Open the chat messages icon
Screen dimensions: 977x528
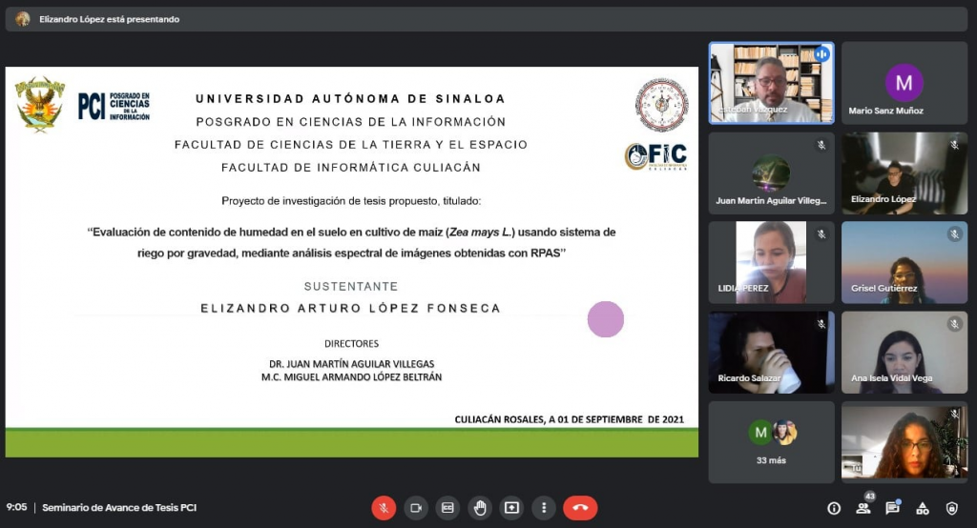[x=893, y=507]
